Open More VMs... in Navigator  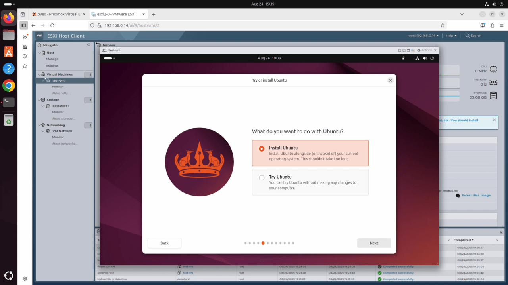[x=61, y=93]
